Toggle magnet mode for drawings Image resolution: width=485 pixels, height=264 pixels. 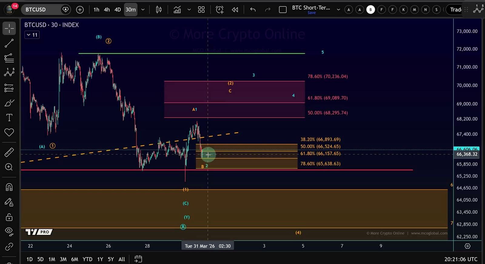9,187
